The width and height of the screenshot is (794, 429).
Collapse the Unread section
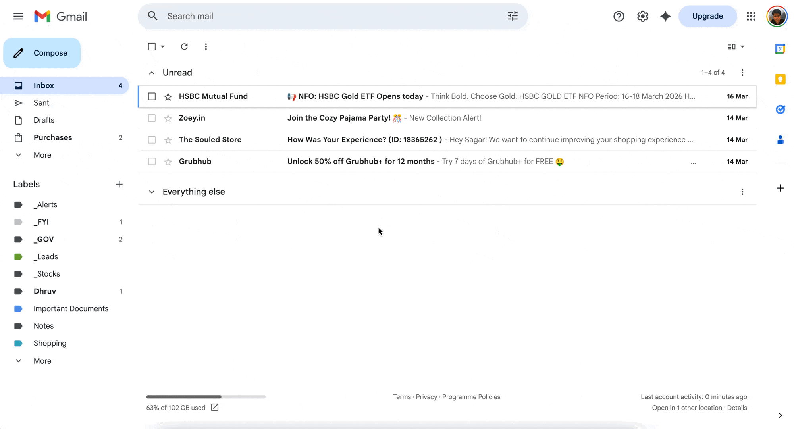152,73
